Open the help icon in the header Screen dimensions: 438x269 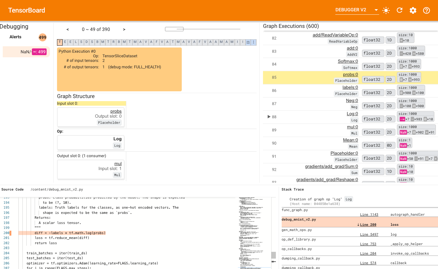tap(426, 10)
